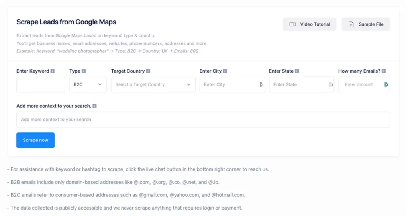Open the Type dropdown showing B2C
Screen dimensions: 408x216
88,84
